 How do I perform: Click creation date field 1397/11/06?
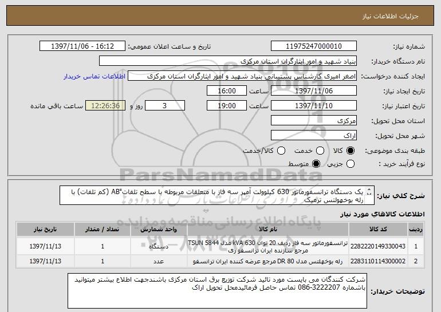point(314,91)
